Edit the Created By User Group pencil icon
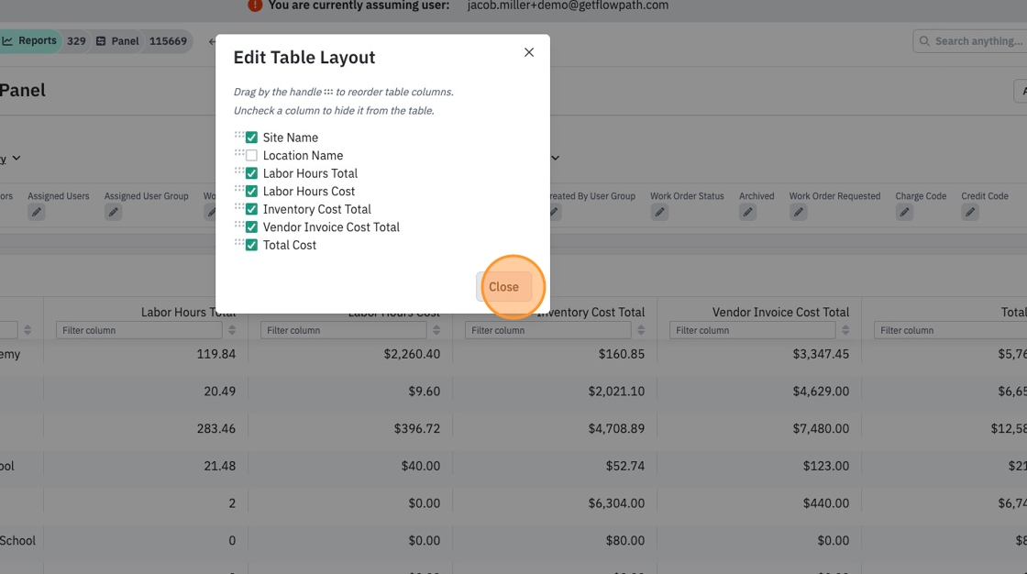 tap(554, 213)
